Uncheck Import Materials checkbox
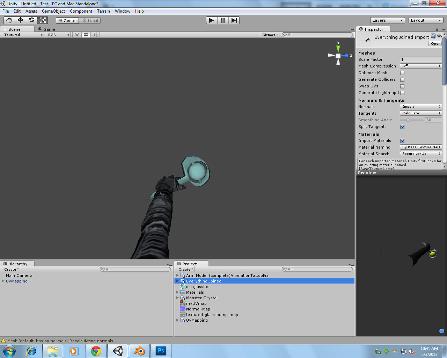 click(x=402, y=141)
